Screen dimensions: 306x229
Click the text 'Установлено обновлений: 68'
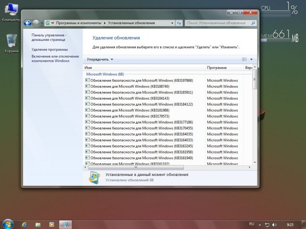(130, 180)
